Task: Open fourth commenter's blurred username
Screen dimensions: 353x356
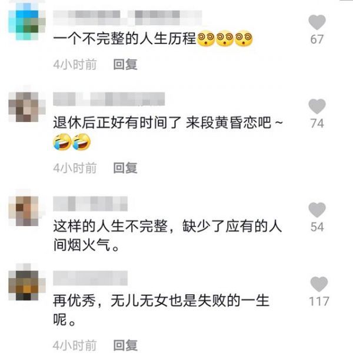Action: coord(91,278)
